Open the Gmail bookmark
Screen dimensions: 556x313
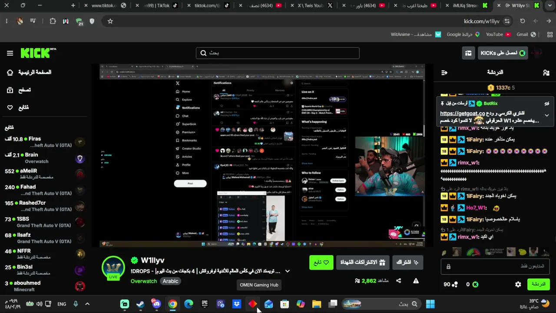click(526, 34)
